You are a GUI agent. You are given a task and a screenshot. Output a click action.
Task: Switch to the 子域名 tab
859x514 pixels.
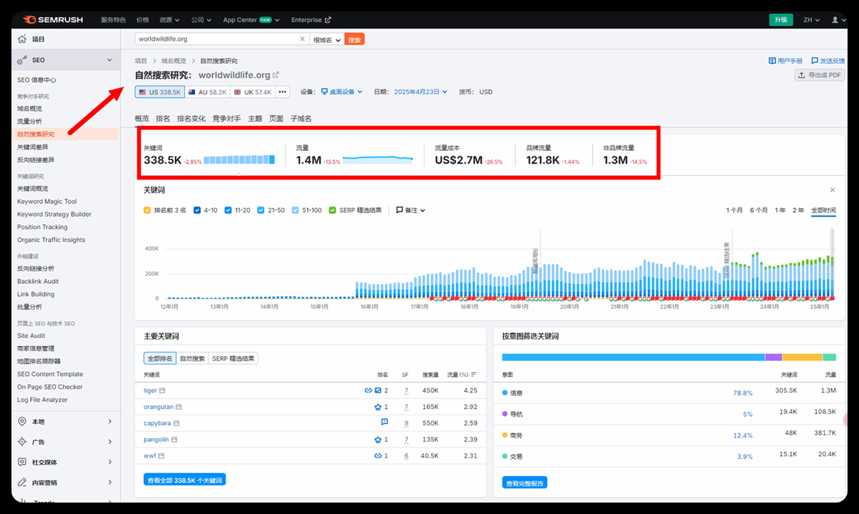click(301, 119)
